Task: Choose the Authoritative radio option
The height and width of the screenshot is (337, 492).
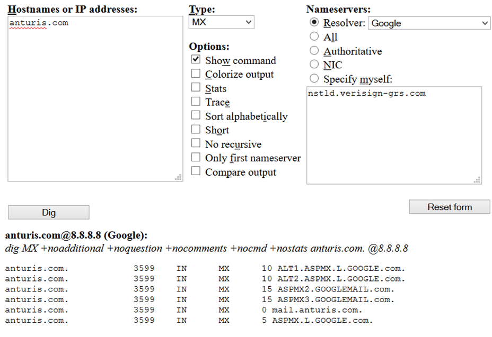Action: click(x=314, y=51)
